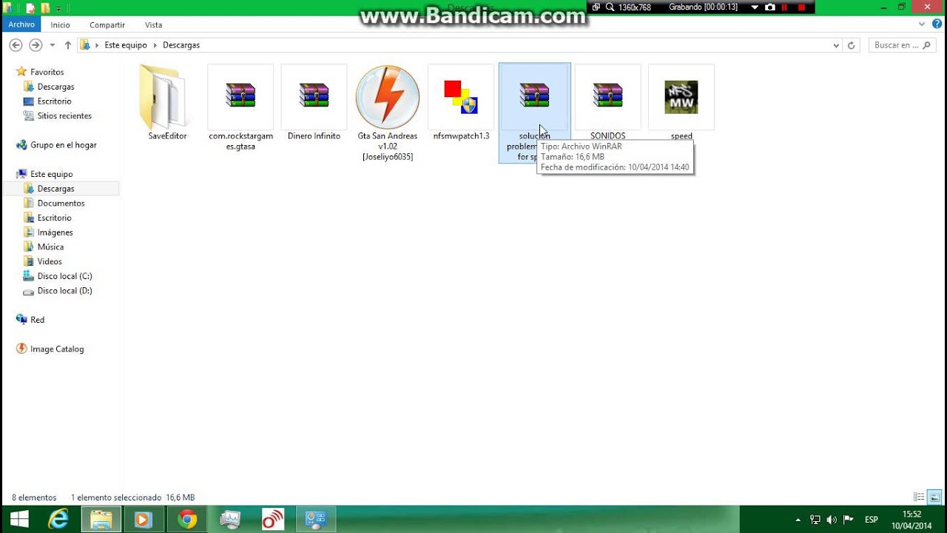
Task: Refresh the Descargas folder view
Action: tap(852, 45)
